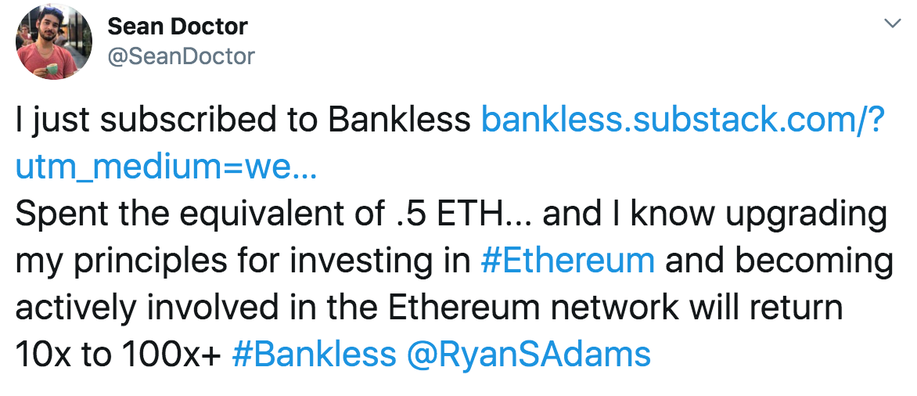Click the "and I know upgrading" text

click(714, 214)
